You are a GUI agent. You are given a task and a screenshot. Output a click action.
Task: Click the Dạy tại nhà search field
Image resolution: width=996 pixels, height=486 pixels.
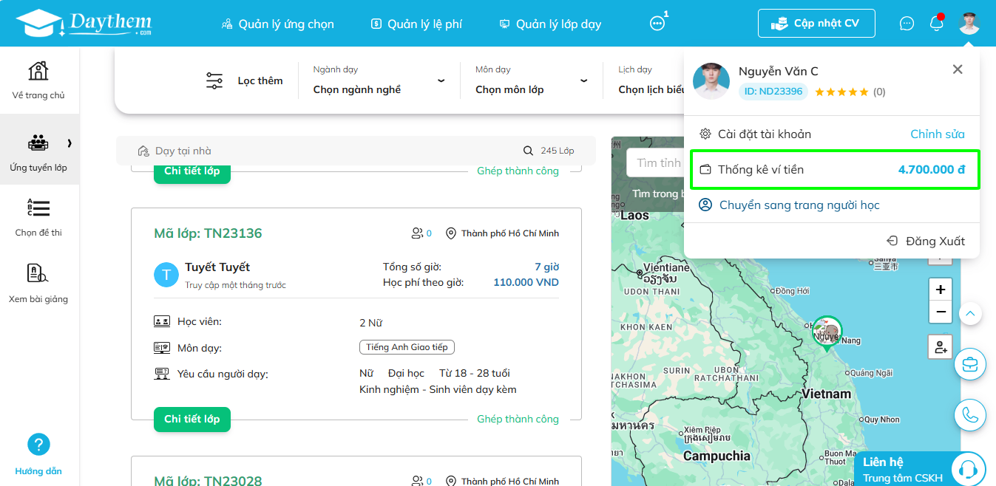point(325,151)
